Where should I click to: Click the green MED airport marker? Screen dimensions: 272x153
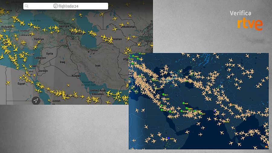[x=170, y=112]
